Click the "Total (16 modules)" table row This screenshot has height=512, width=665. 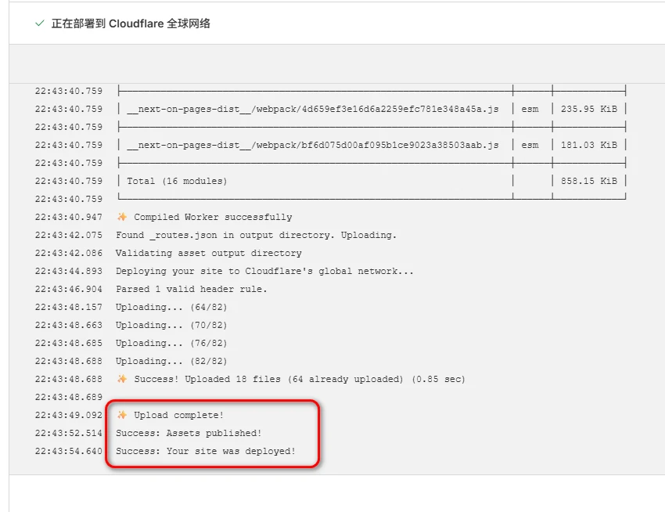tap(177, 181)
